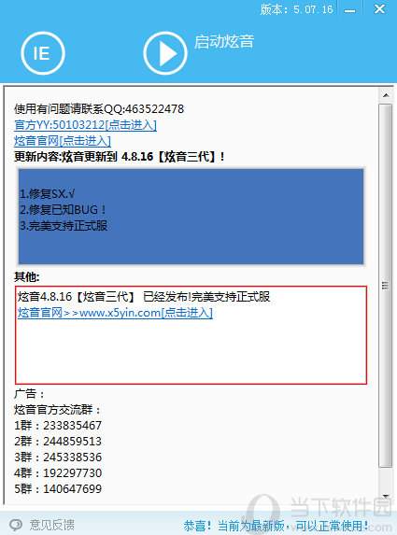Click the scrollbar down arrow
The image size is (397, 535).
[386, 496]
